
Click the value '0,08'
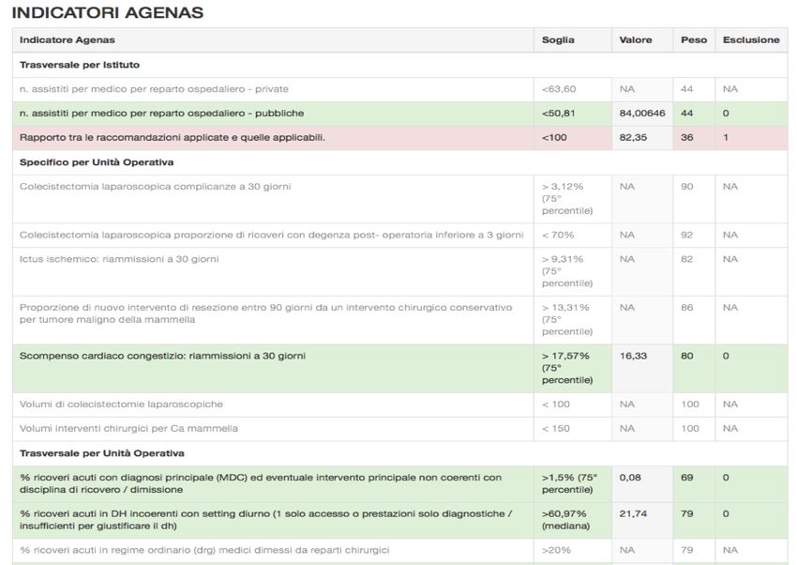[630, 478]
